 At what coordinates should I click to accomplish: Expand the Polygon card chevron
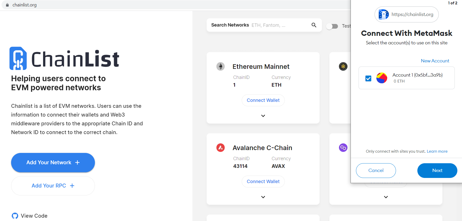coord(386,197)
